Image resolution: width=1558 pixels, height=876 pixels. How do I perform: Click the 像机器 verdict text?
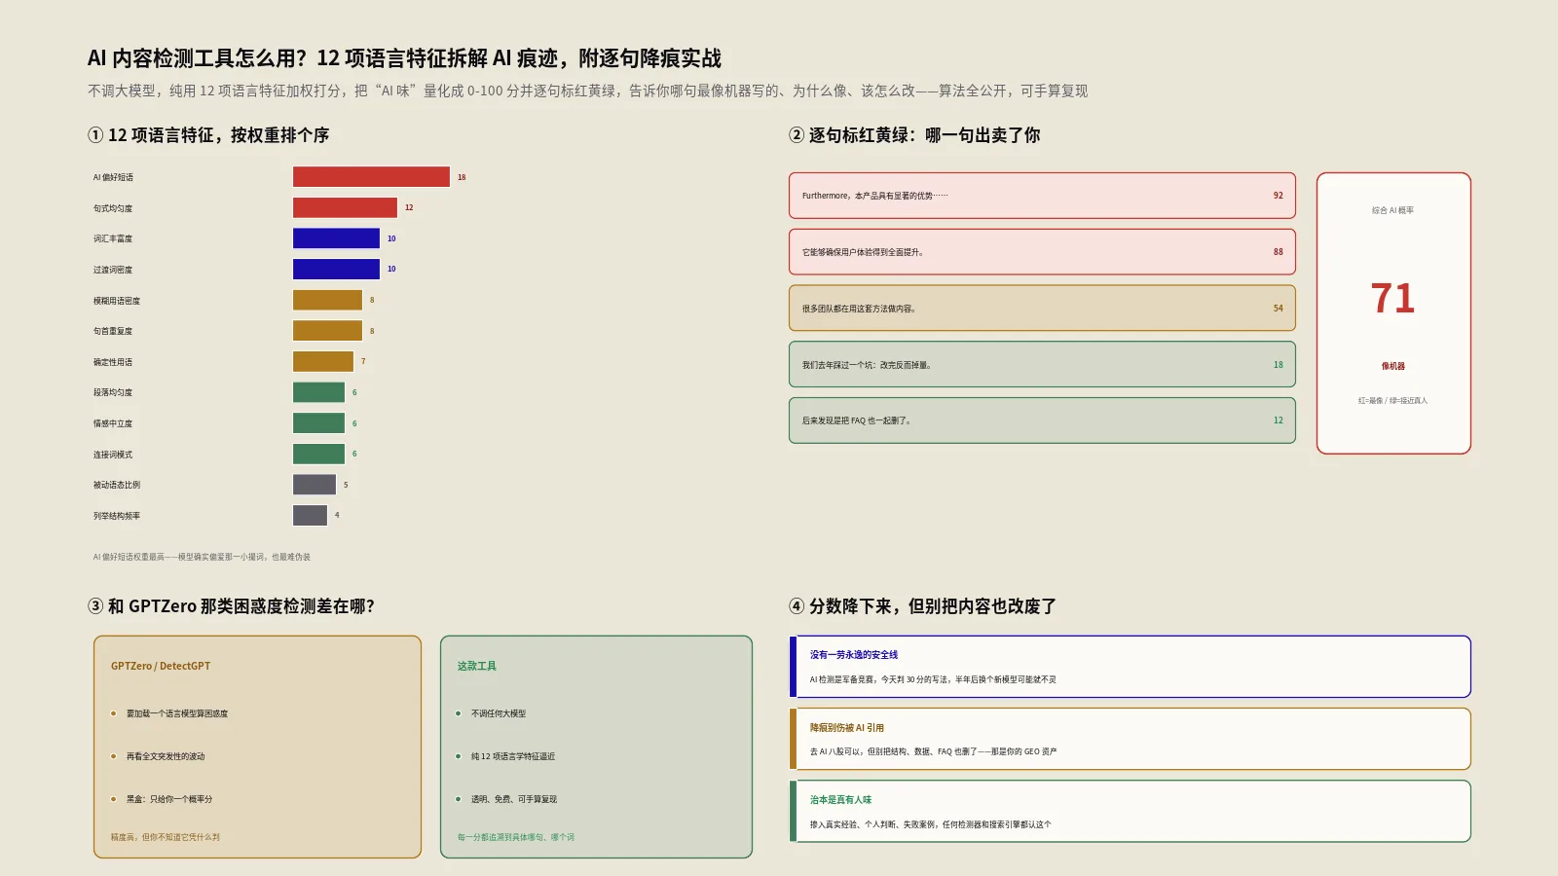coord(1393,366)
